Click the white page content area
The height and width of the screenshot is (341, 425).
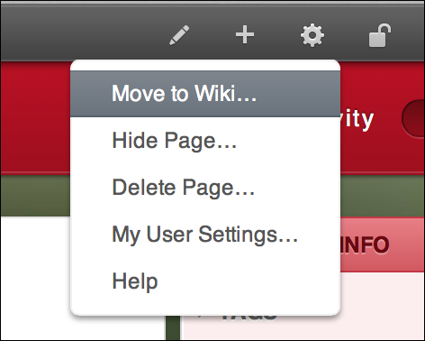pos(35,278)
